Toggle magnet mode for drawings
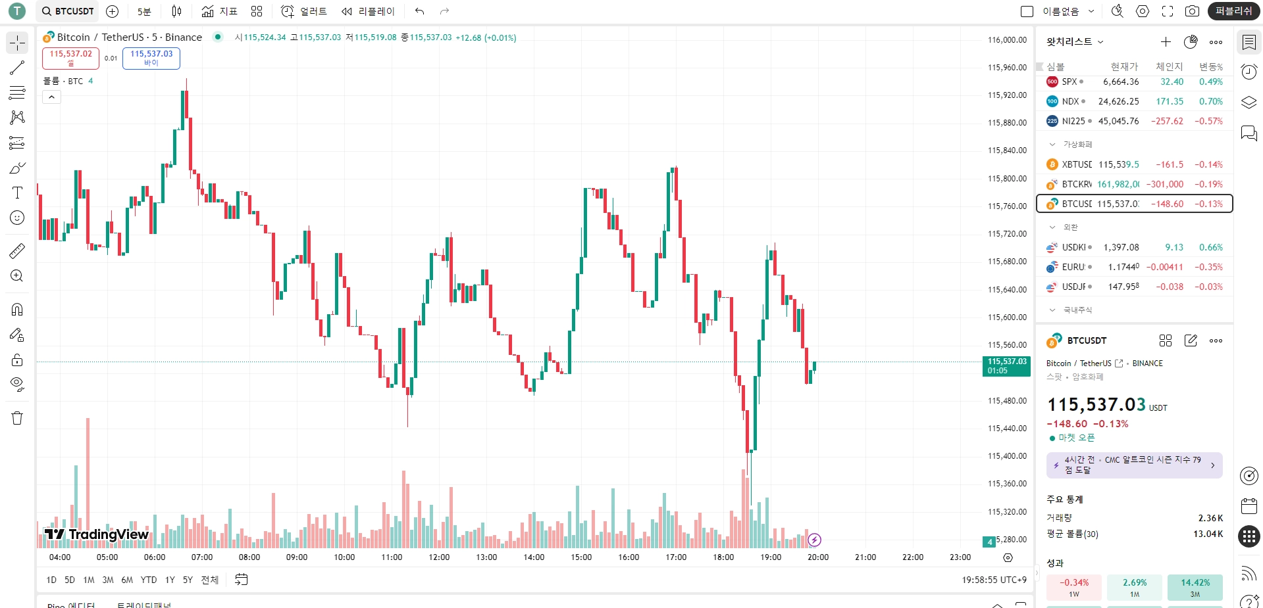 (17, 310)
